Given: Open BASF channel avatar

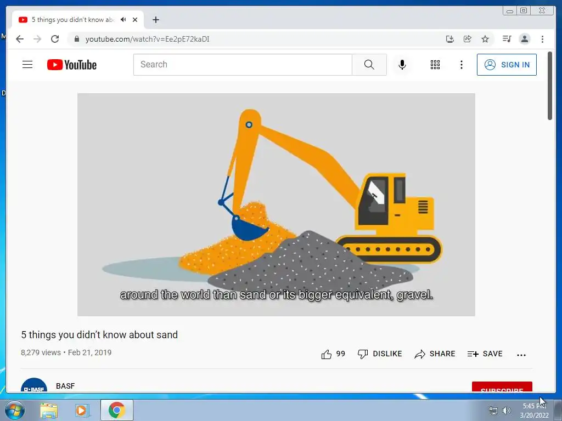Looking at the screenshot, I should [34, 385].
